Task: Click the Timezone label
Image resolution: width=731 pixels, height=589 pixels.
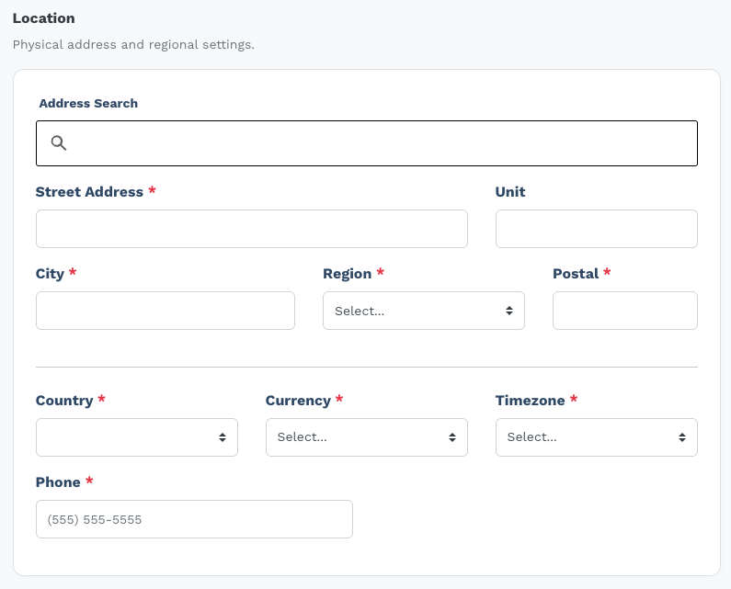Action: (x=530, y=401)
